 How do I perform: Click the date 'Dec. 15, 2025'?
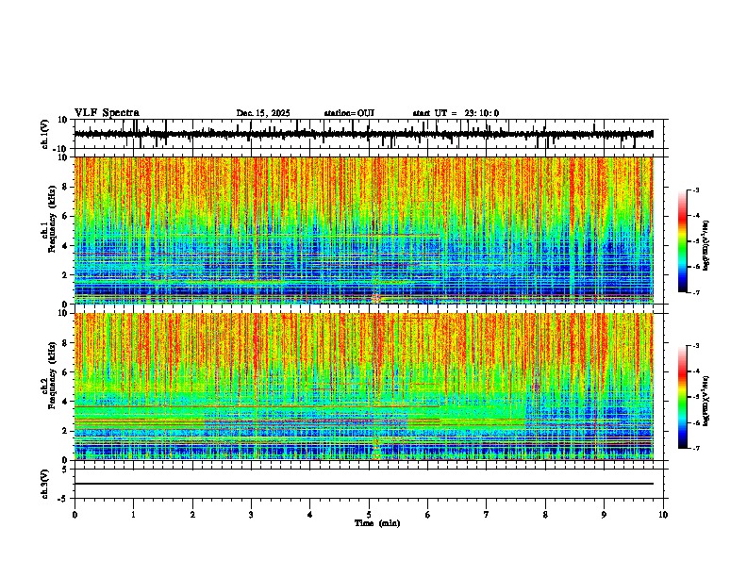click(263, 113)
